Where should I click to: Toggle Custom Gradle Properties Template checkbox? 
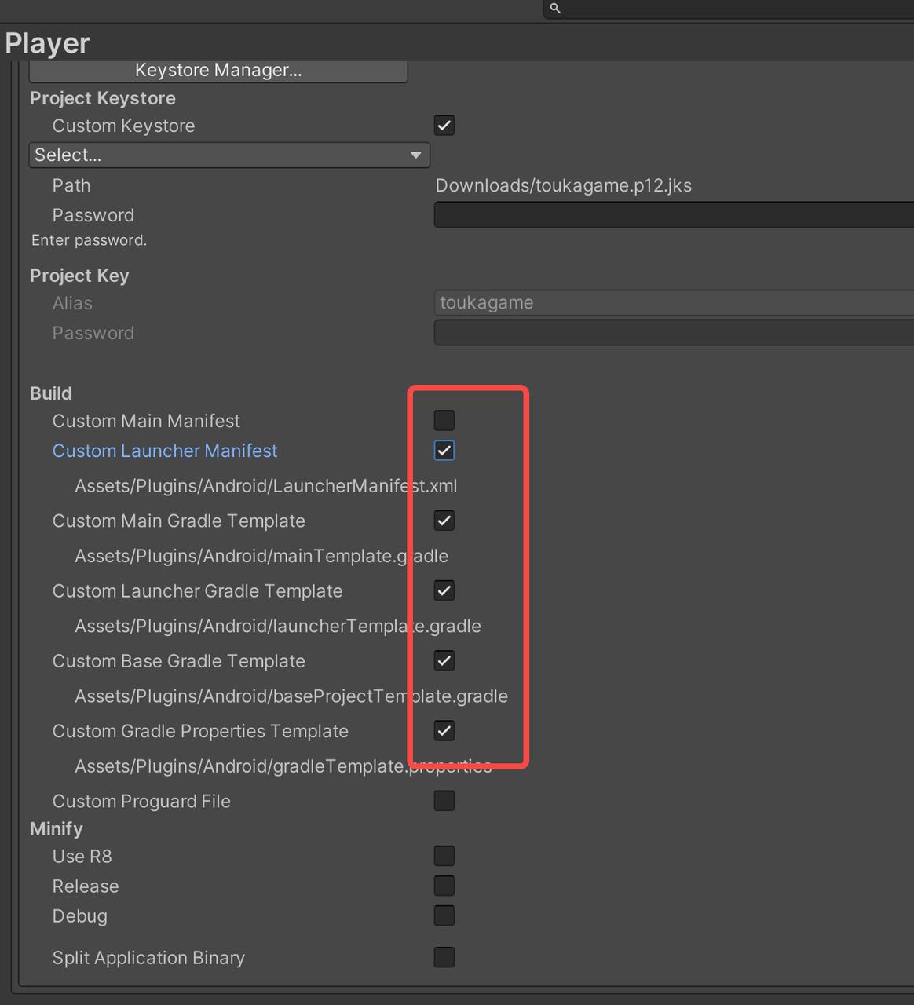[x=444, y=731]
